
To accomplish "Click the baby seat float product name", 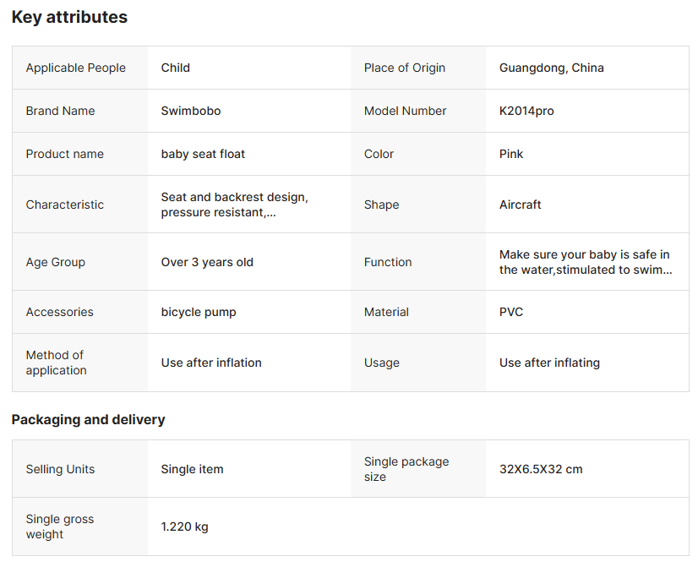I will coord(203,154).
